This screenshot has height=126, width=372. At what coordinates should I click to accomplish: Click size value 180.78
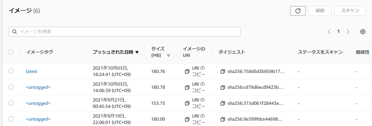coord(158,87)
